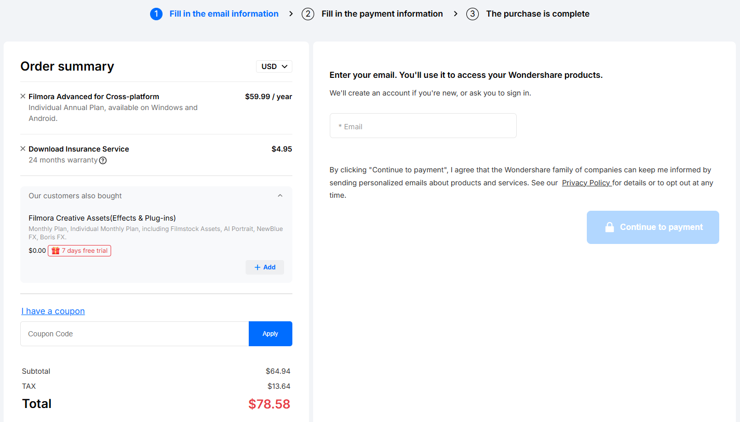Collapse the "Our customers also bought" section
This screenshot has width=740, height=422.
point(280,196)
